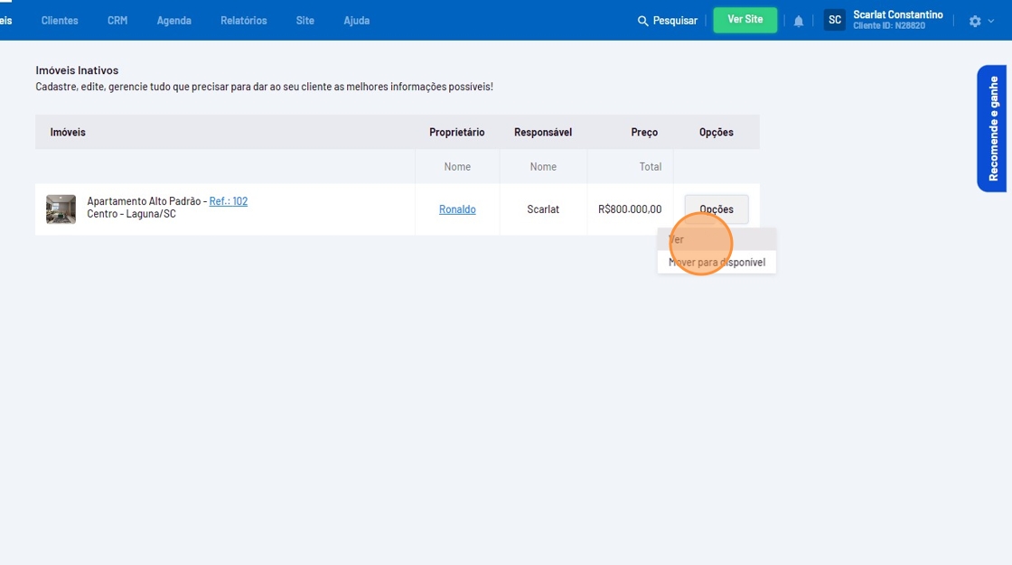Open the Clientes menu
1012x565 pixels.
(60, 20)
